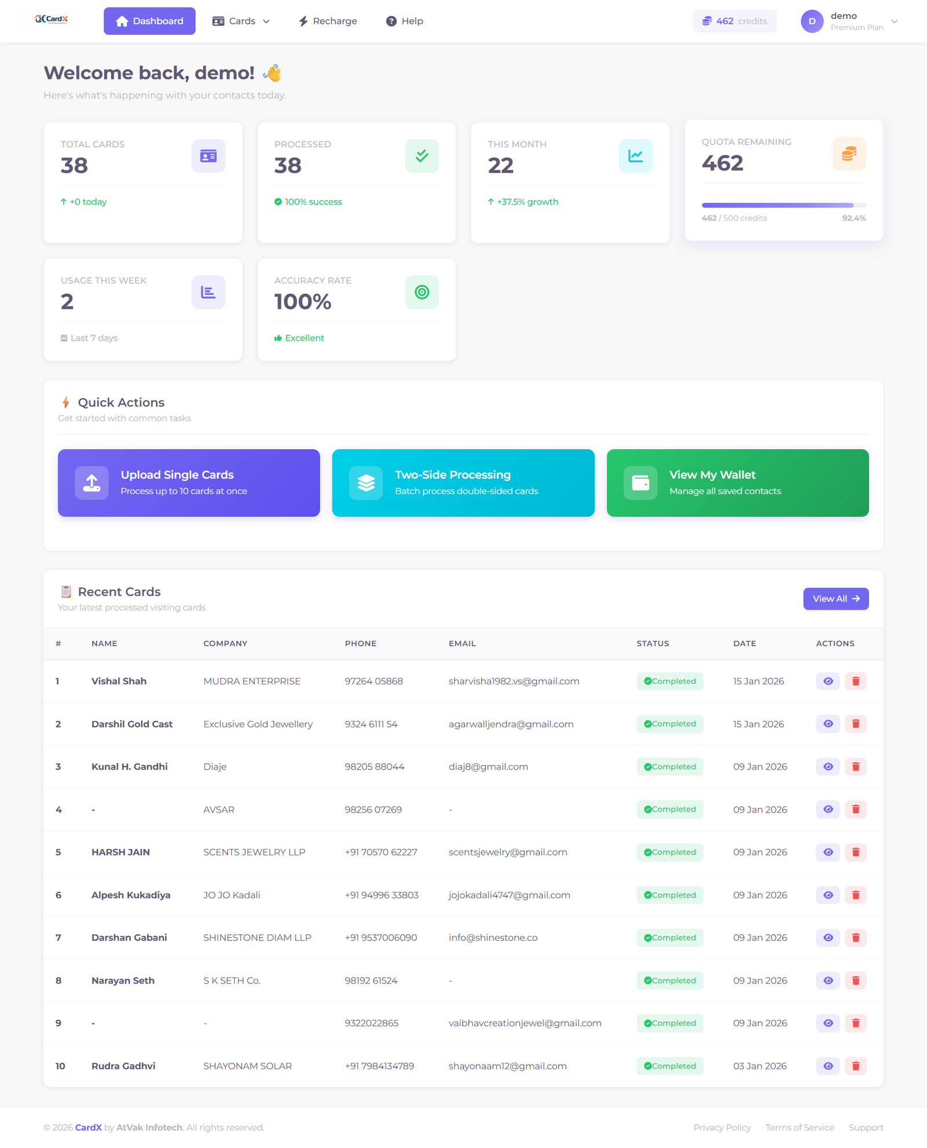The height and width of the screenshot is (1148, 927).
Task: Click the CardX logo in header
Action: (52, 20)
